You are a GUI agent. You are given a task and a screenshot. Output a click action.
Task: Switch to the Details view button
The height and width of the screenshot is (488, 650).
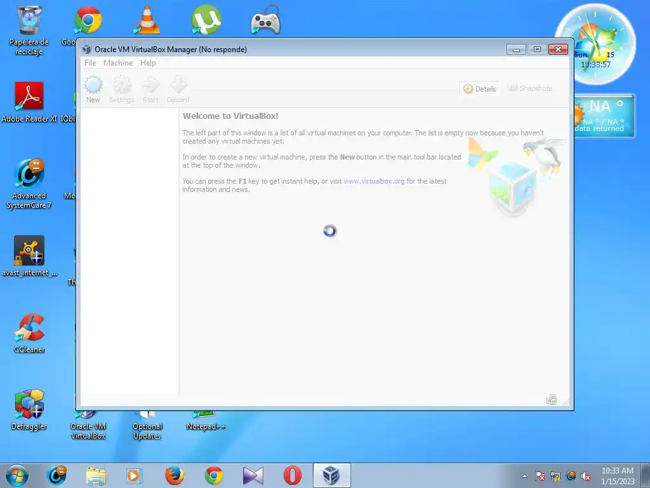480,88
